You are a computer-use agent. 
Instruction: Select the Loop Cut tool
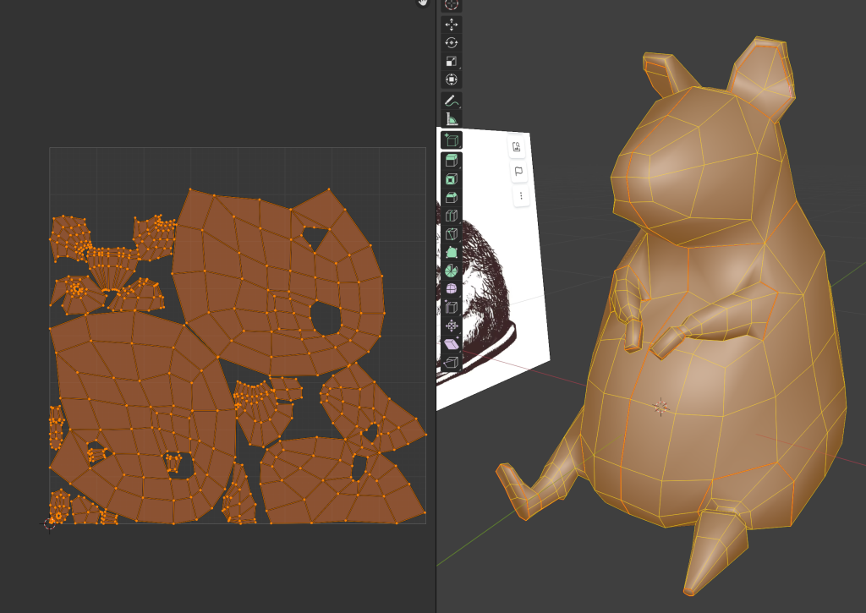[452, 216]
